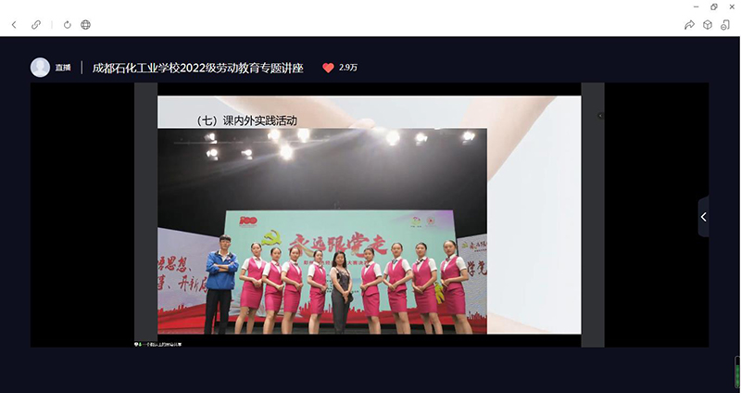The image size is (741, 393).
Task: Maximize the application window
Action: (713, 6)
